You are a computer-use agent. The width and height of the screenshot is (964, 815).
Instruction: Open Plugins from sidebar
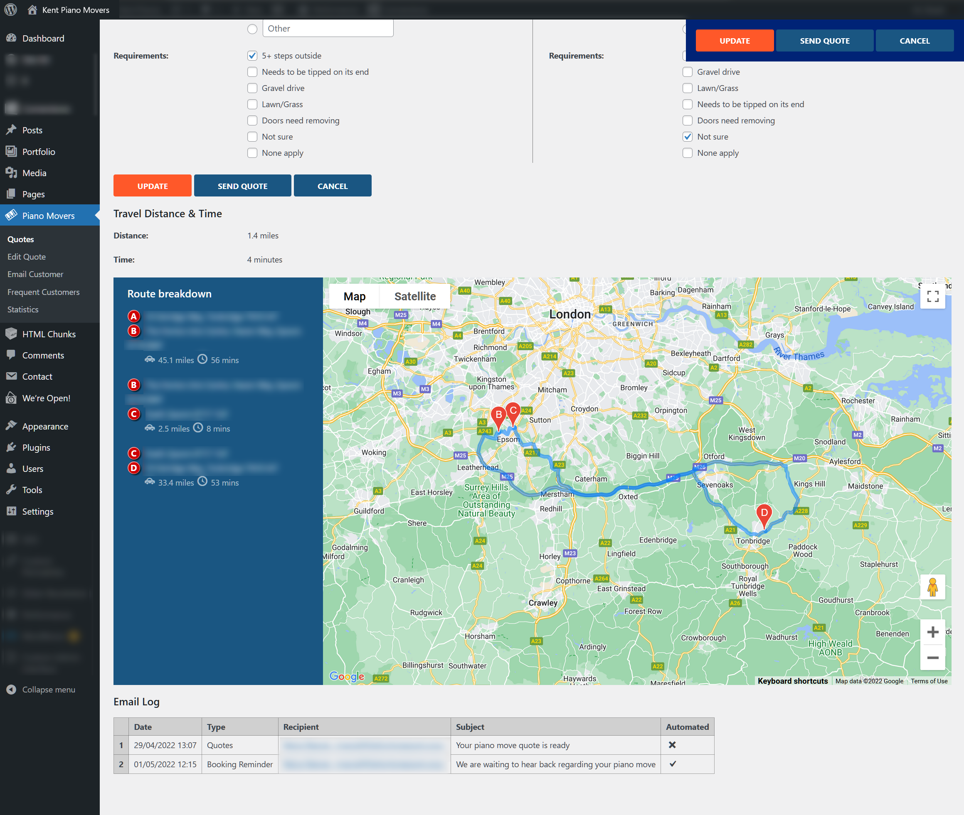click(36, 447)
